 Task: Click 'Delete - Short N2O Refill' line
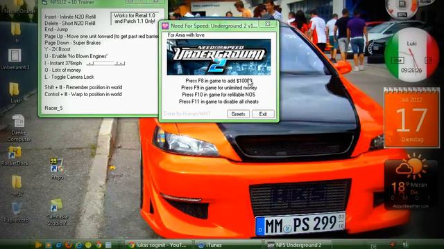(69, 24)
